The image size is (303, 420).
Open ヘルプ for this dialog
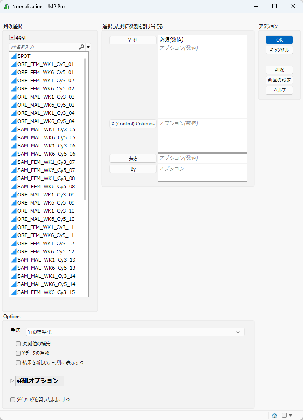point(279,90)
